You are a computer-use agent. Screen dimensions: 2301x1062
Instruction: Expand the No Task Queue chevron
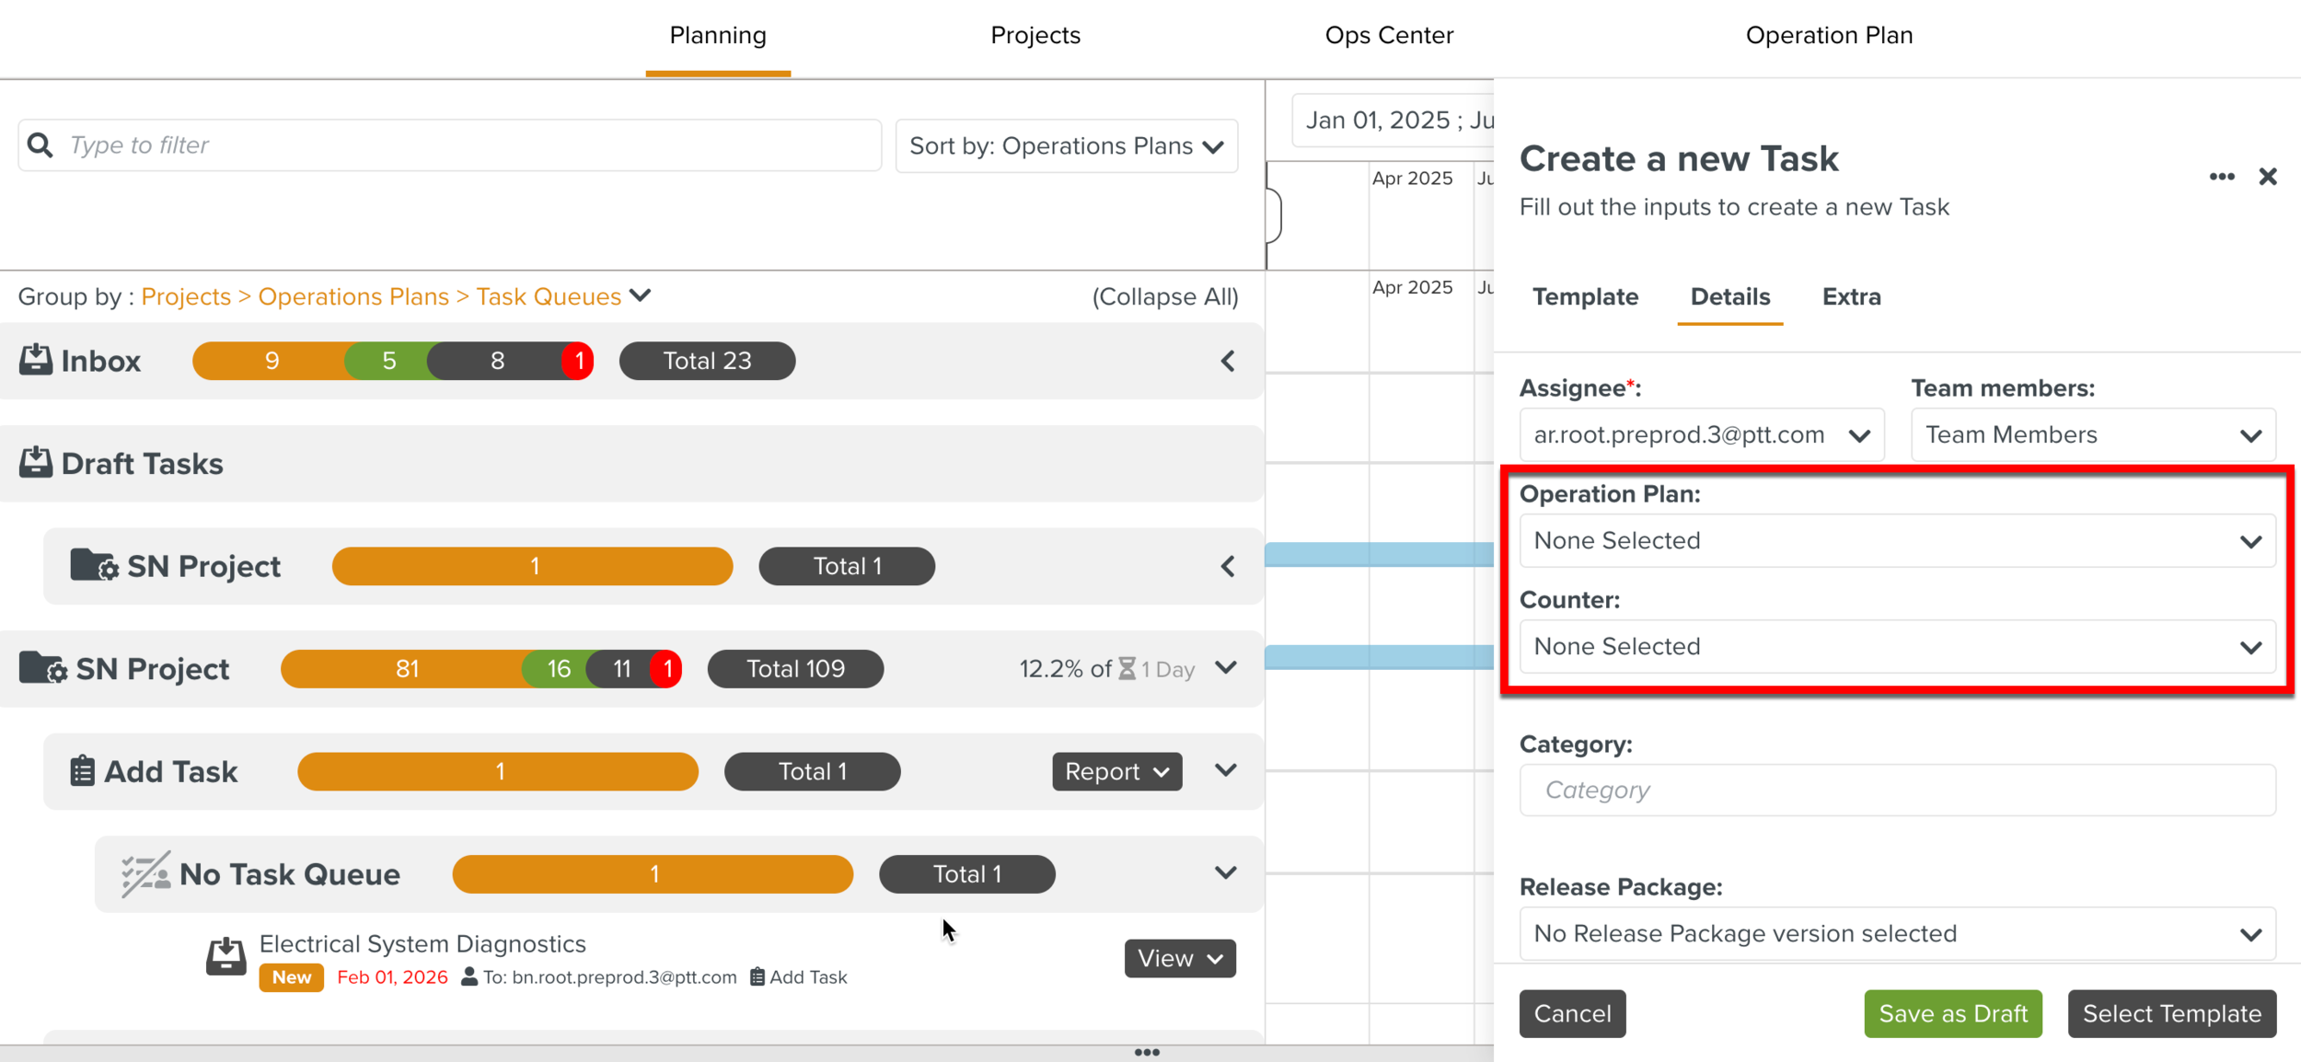tap(1225, 872)
